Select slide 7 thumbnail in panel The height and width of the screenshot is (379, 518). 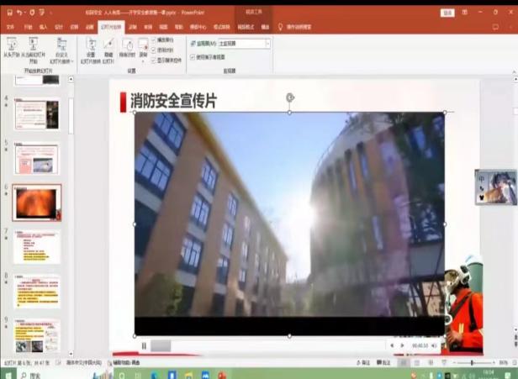pos(37,247)
